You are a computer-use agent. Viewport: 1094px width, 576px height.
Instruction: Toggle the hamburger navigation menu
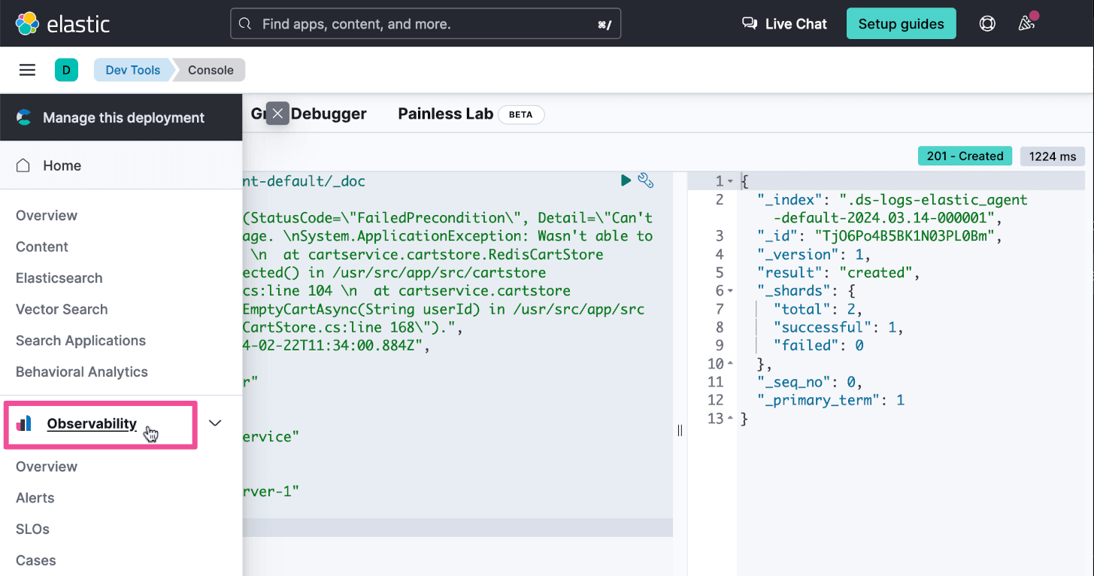pyautogui.click(x=27, y=70)
